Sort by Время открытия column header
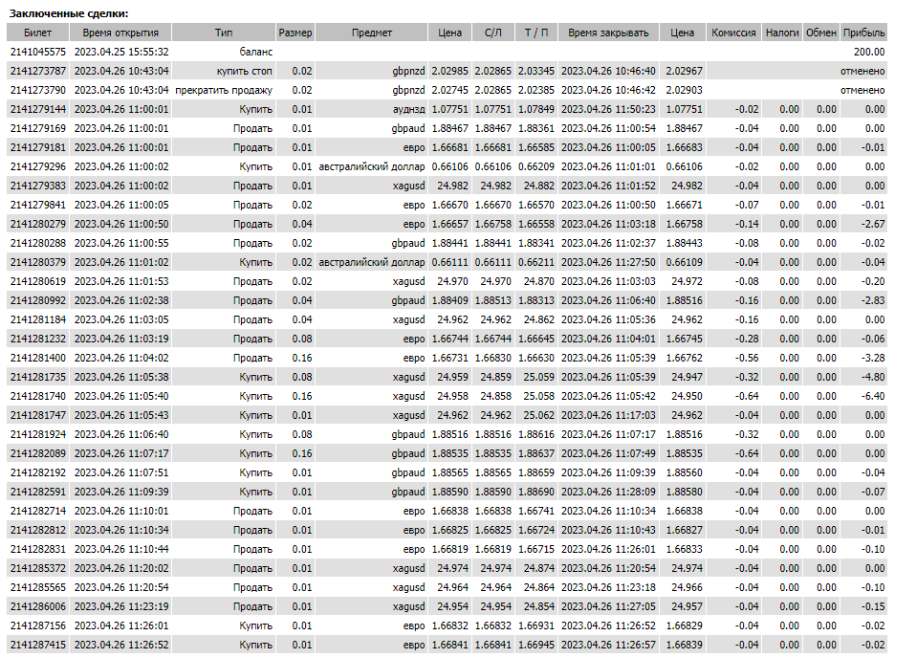This screenshot has height=658, width=917. pos(120,33)
